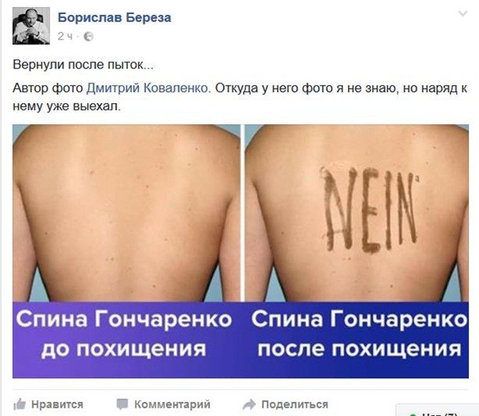The height and width of the screenshot is (416, 479).
Task: Click the Поделиться share label
Action: 294,404
